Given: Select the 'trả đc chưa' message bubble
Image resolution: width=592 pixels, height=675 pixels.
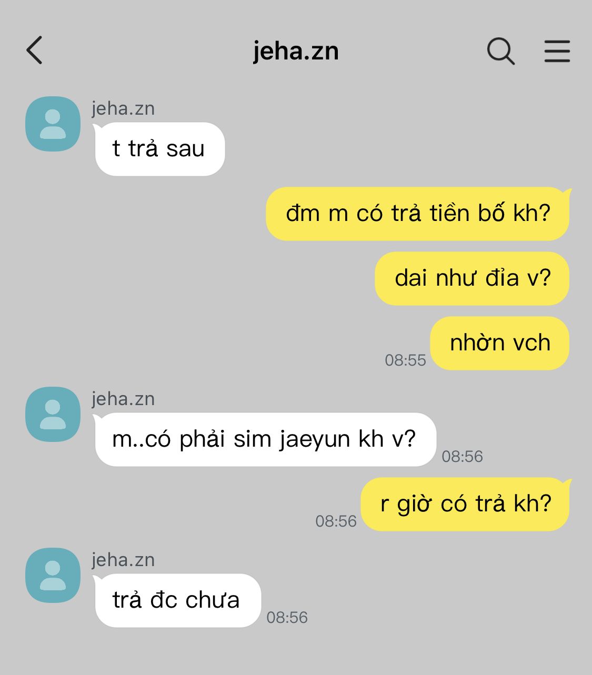Looking at the screenshot, I should (177, 600).
